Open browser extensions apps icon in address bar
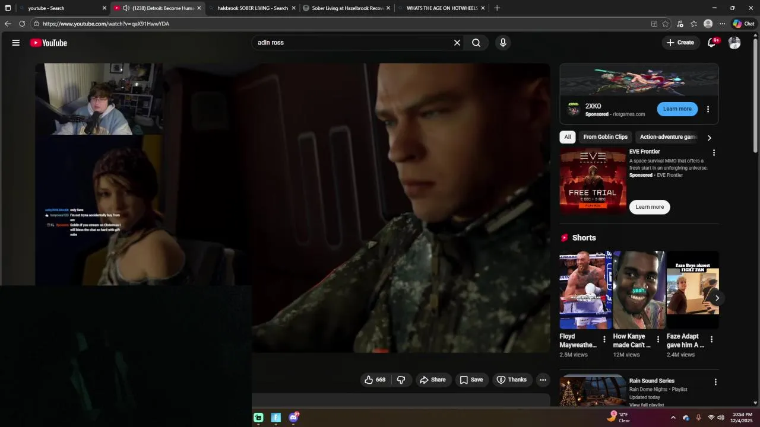Screen dimensions: 760x427 pos(654,24)
